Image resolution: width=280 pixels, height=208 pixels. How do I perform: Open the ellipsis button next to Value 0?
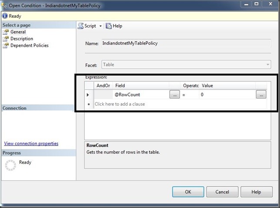coord(261,95)
